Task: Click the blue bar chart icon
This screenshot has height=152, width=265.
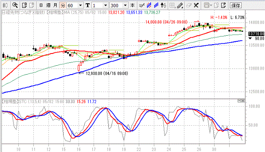Action: tap(156, 5)
